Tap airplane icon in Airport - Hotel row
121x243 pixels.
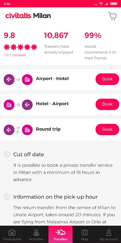(x=9, y=80)
